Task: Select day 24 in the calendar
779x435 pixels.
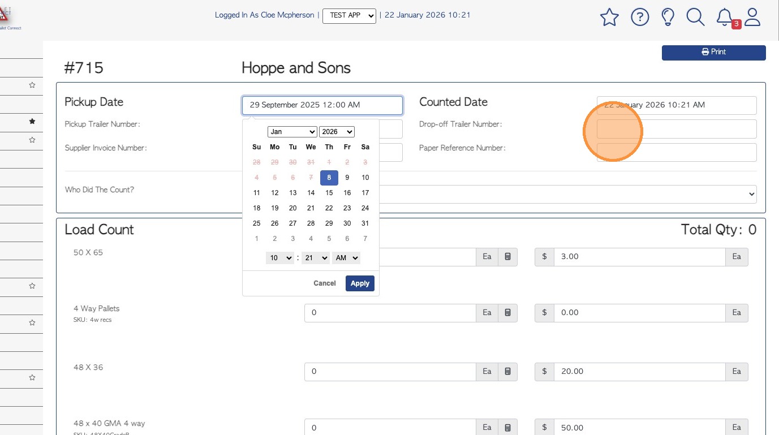Action: coord(365,208)
